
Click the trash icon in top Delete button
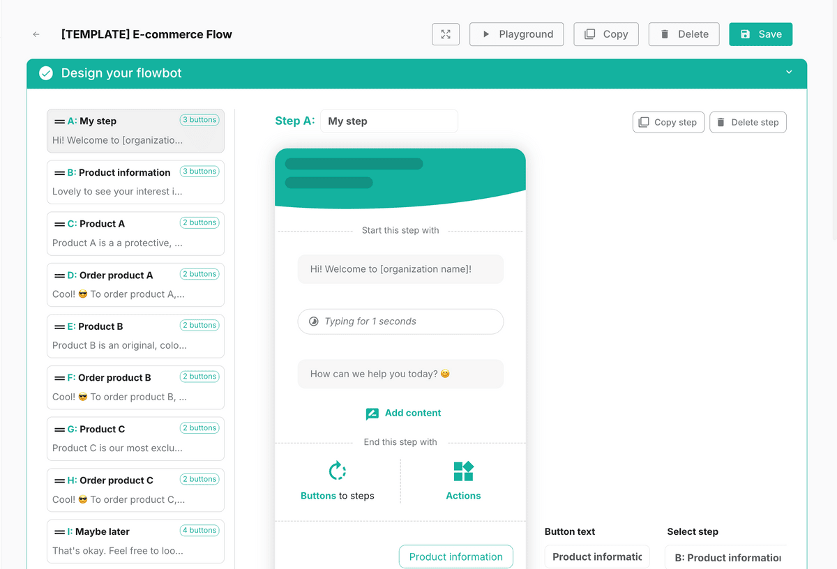pyautogui.click(x=665, y=34)
